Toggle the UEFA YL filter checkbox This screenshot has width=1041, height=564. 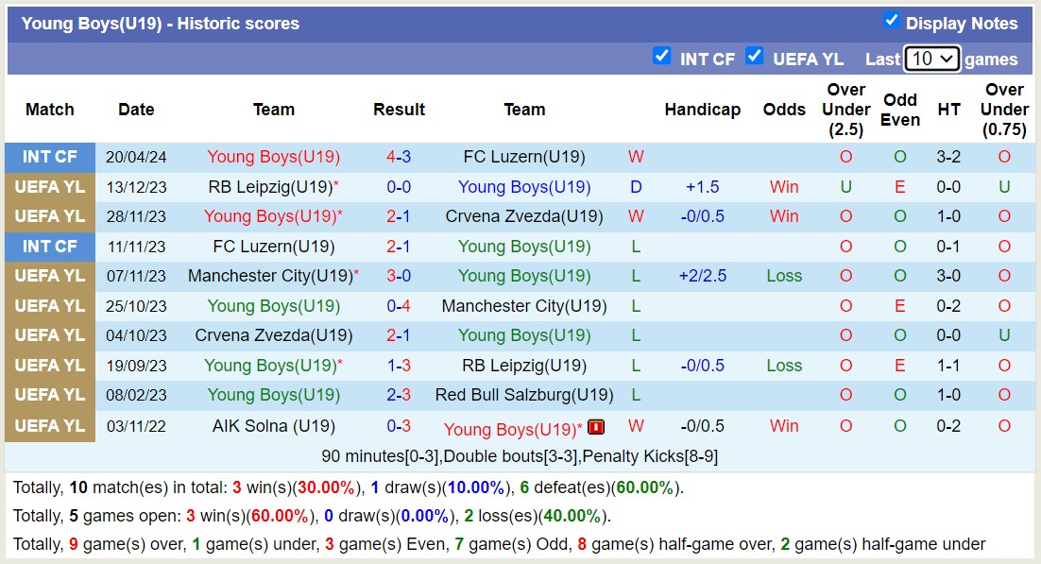click(754, 56)
